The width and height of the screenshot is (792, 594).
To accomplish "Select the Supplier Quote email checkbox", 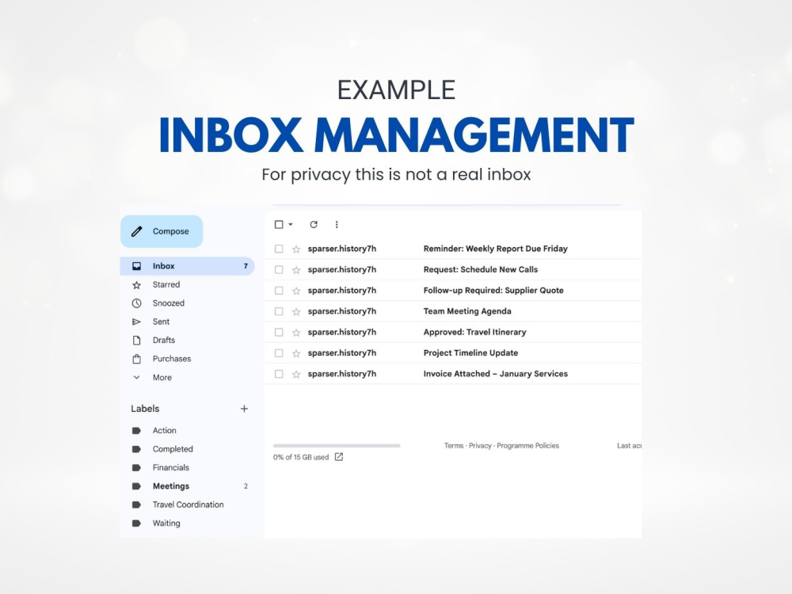I will pyautogui.click(x=279, y=291).
